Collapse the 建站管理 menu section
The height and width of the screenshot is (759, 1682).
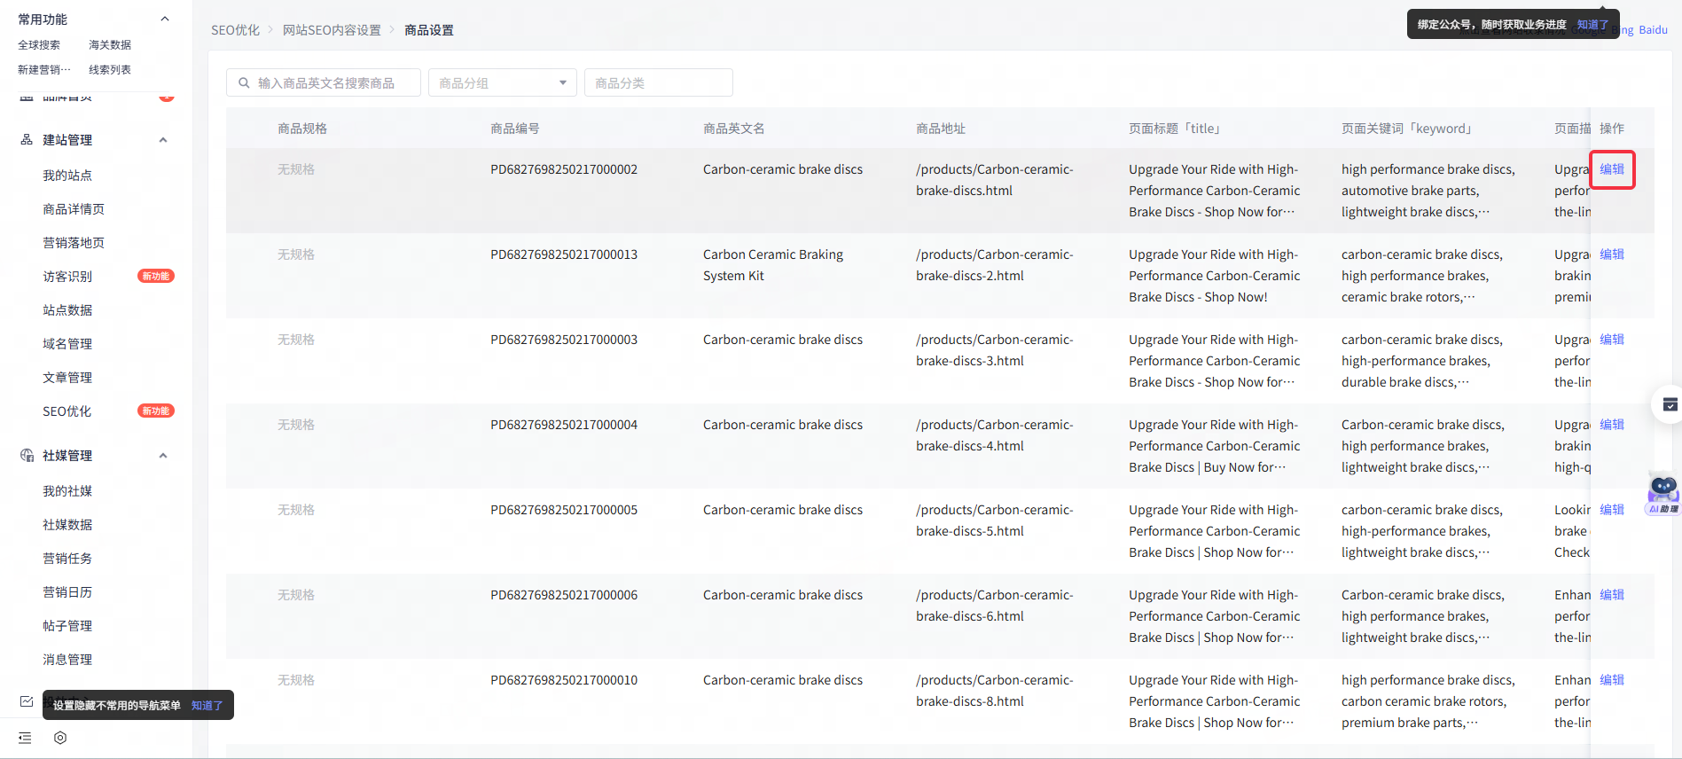(163, 140)
